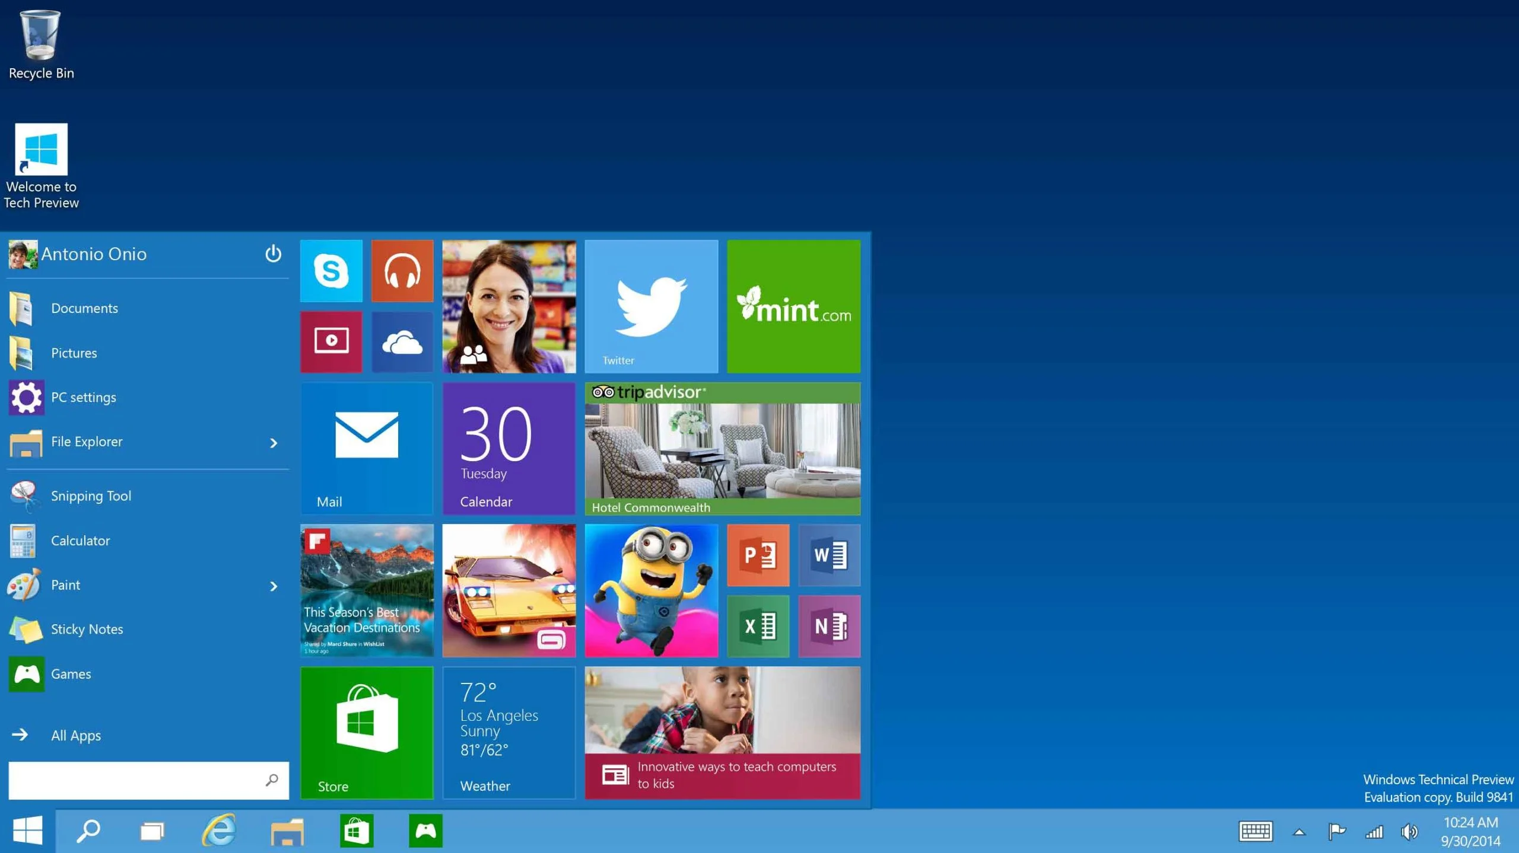The width and height of the screenshot is (1519, 853).
Task: Open the Skype tile
Action: [x=332, y=271]
